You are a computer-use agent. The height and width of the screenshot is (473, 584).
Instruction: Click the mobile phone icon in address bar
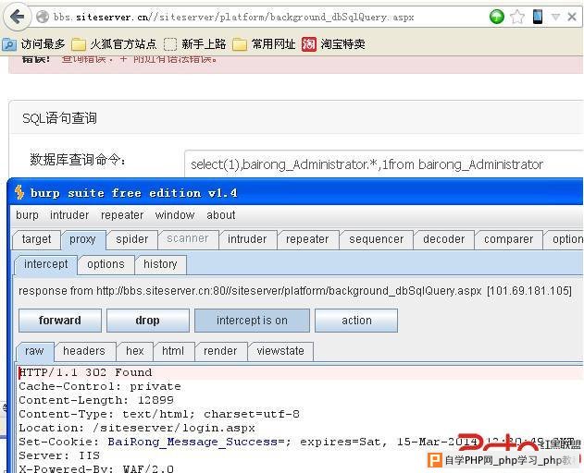[x=537, y=17]
